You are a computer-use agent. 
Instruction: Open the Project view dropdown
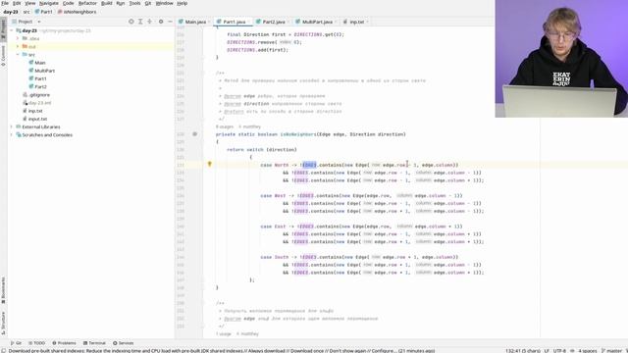[39, 22]
